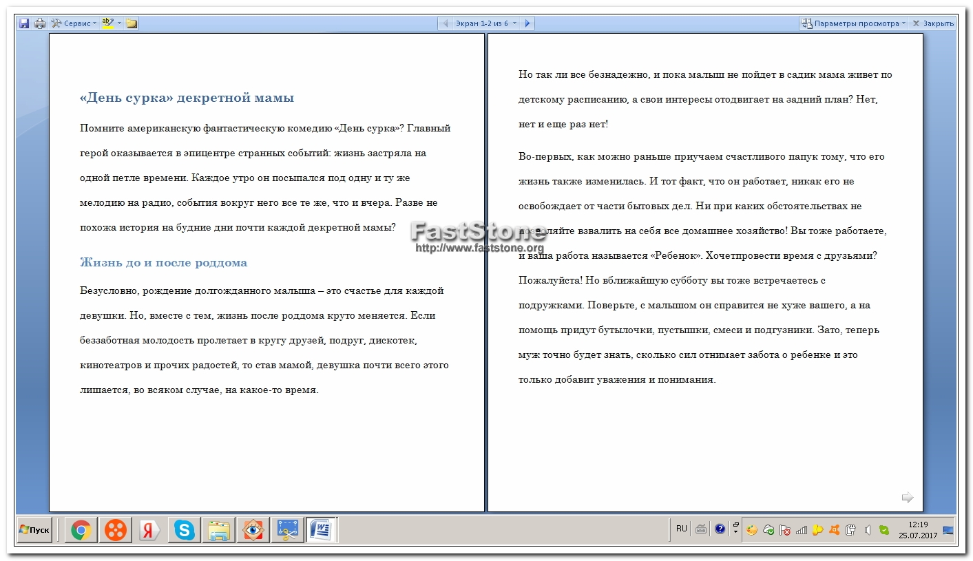
Task: Click the network signal bars tray icon
Action: click(802, 530)
